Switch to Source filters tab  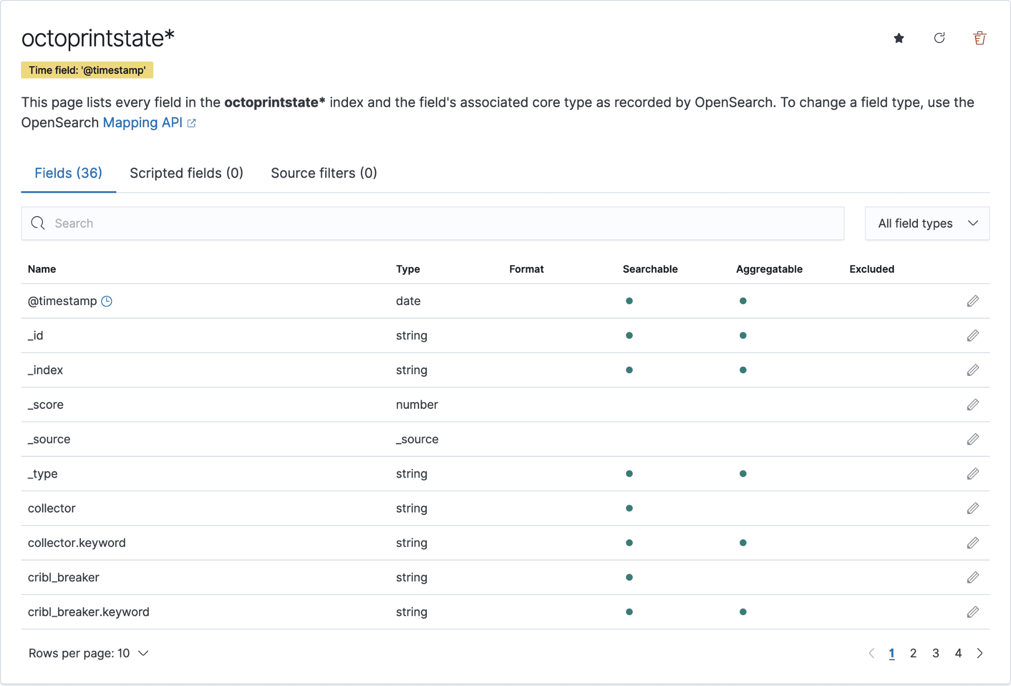[324, 174]
